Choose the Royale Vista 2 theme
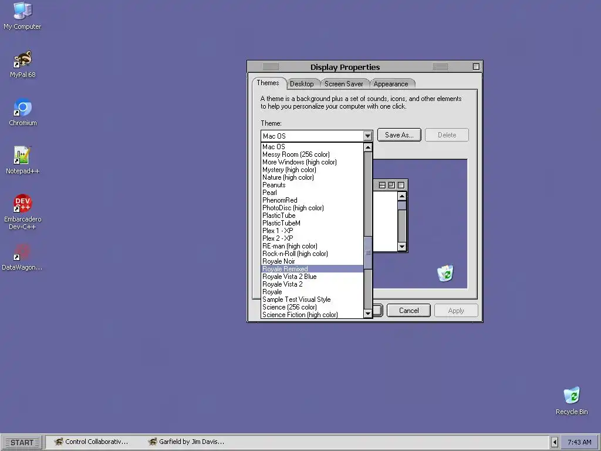 [312, 284]
